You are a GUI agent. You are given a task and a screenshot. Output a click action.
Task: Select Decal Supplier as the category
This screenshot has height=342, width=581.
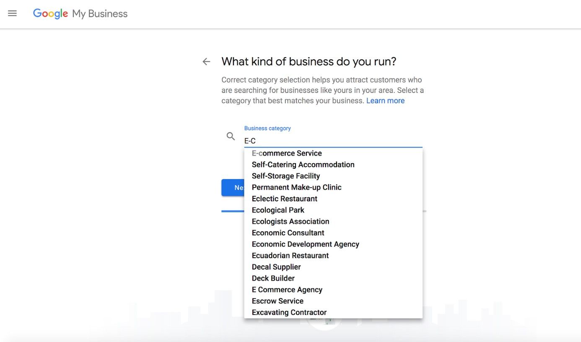pos(276,267)
